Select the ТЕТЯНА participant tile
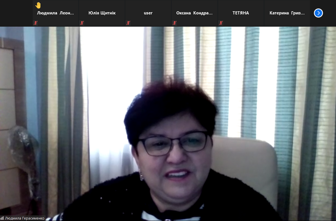 [x=241, y=13]
